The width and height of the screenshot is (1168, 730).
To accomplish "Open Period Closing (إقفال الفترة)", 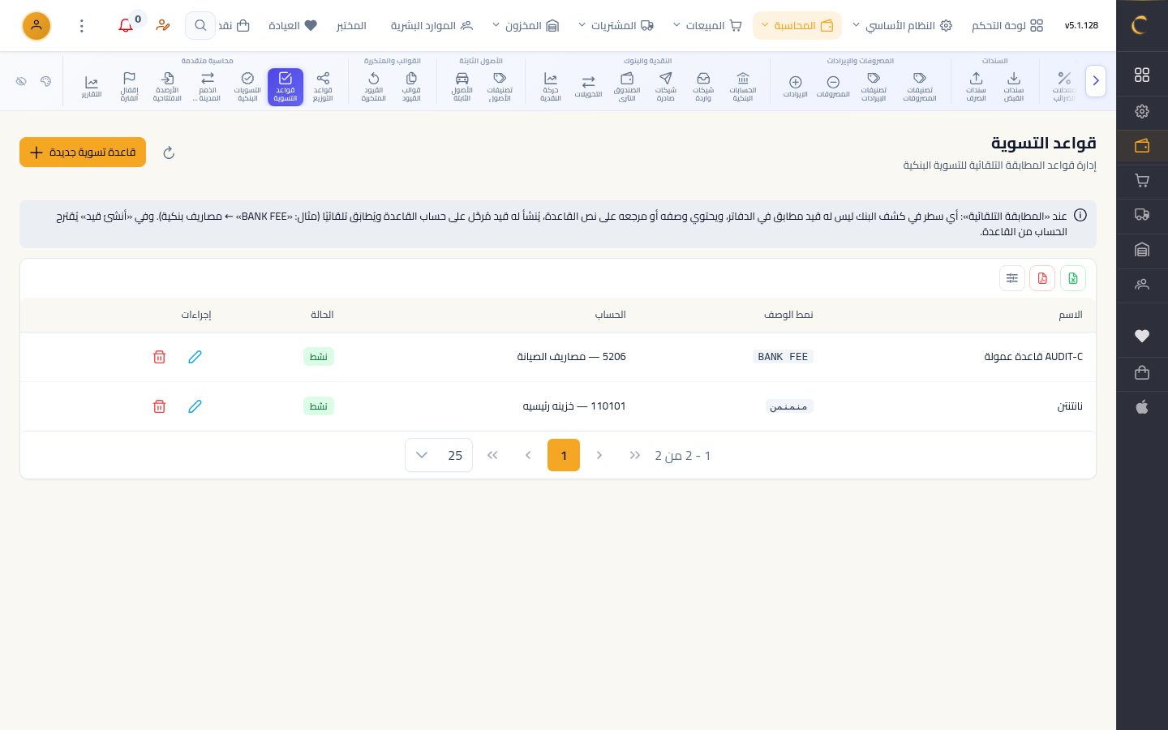I will click(129, 87).
